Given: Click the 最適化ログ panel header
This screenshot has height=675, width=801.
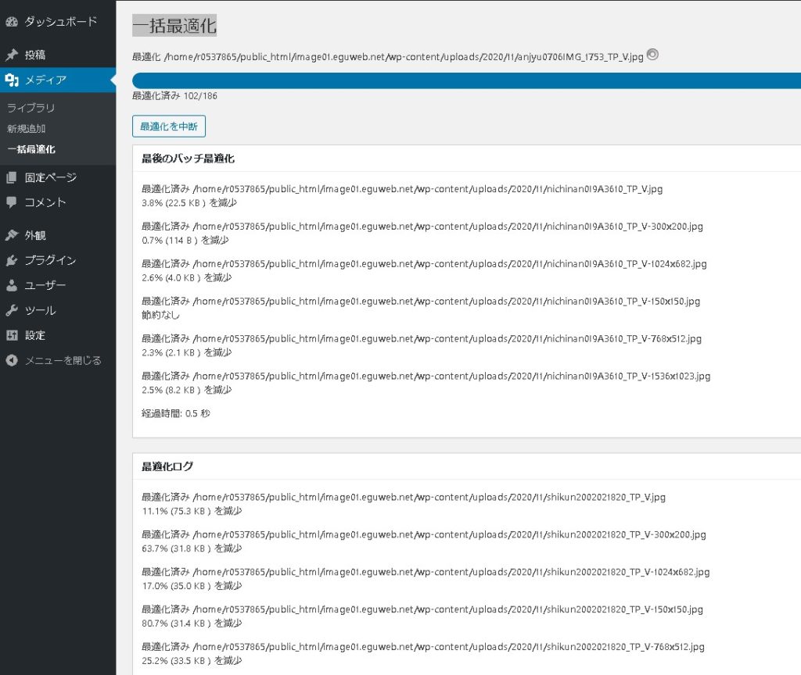Looking at the screenshot, I should click(167, 466).
